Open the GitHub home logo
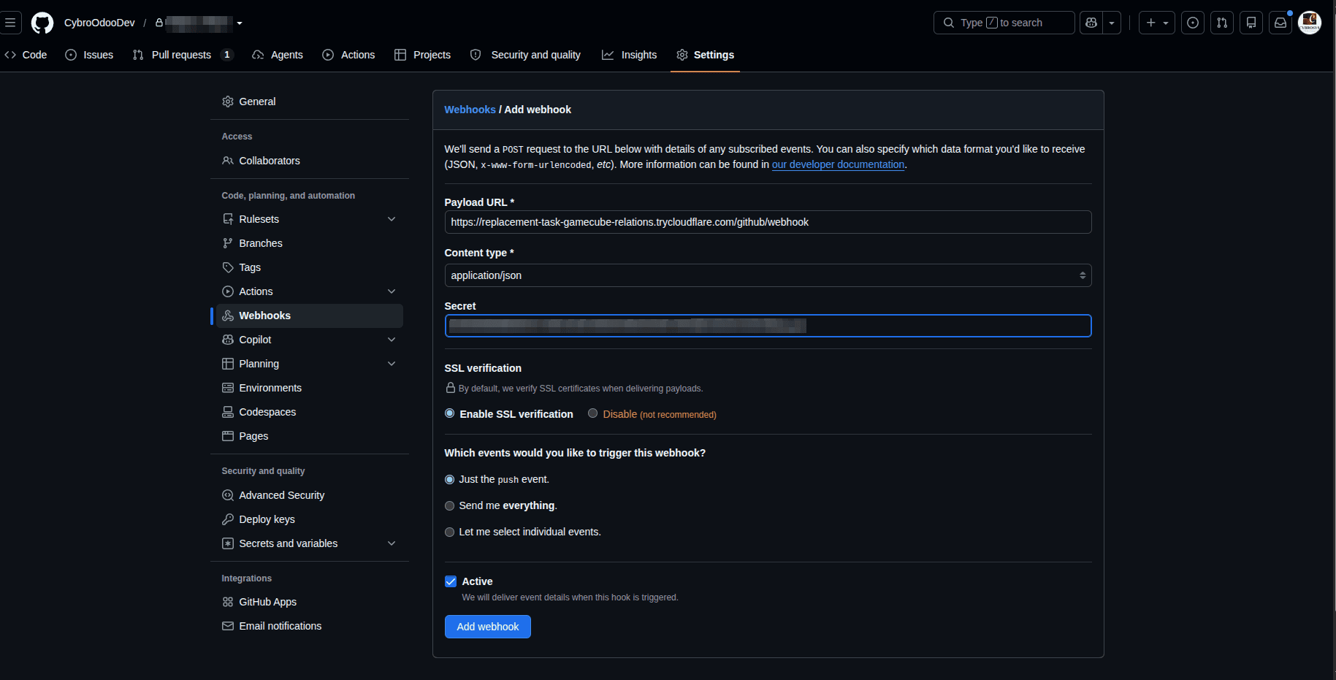 tap(42, 23)
